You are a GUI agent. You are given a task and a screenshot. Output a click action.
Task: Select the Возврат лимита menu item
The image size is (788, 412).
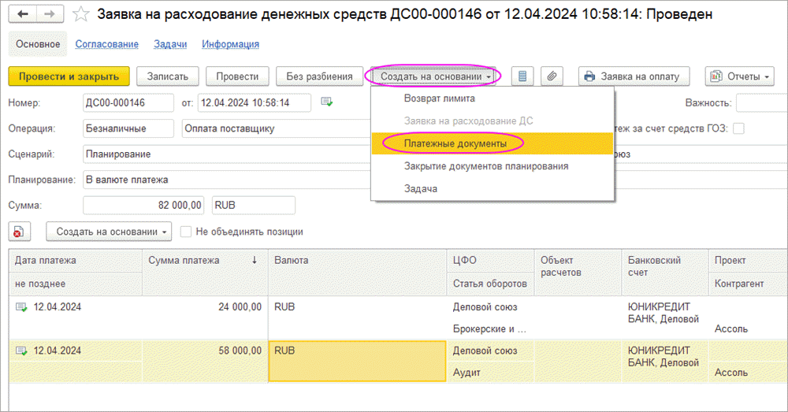point(439,98)
